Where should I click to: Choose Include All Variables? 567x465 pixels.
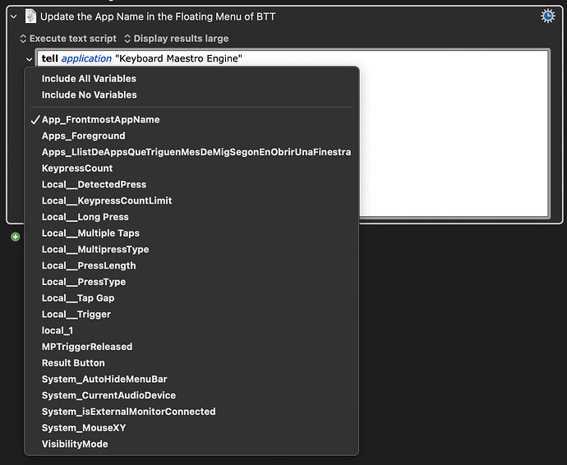[191, 79]
